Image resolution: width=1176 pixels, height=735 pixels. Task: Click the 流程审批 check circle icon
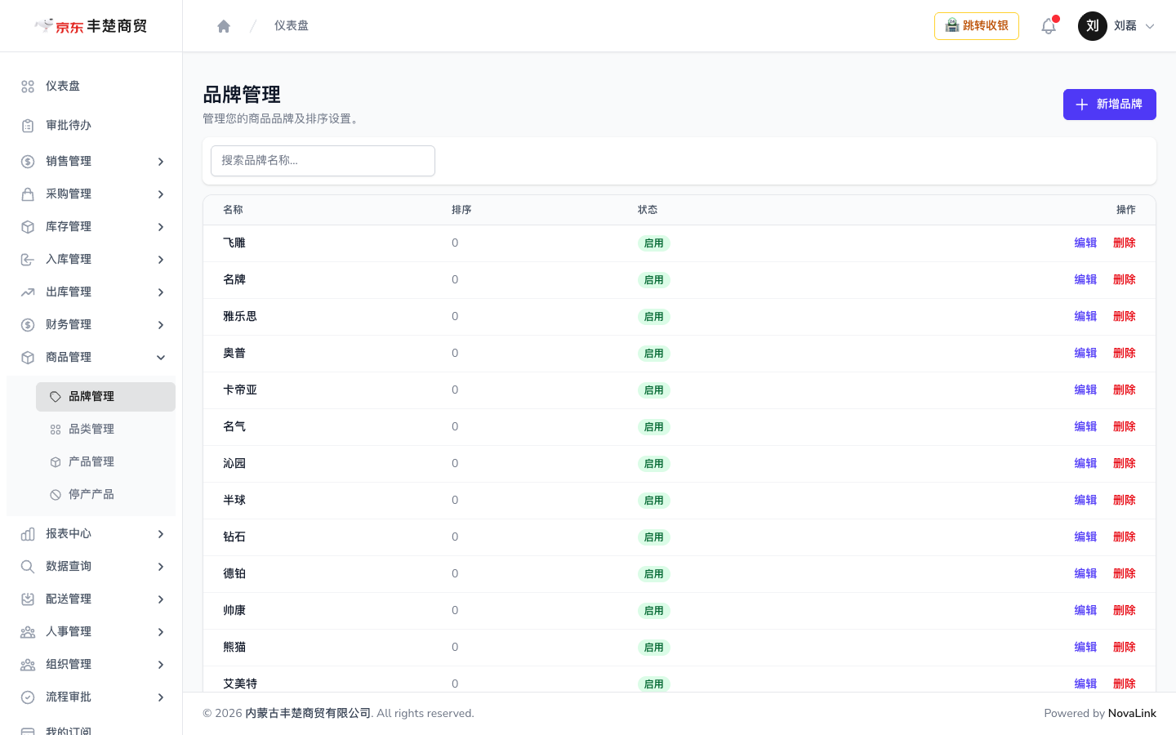(x=28, y=697)
